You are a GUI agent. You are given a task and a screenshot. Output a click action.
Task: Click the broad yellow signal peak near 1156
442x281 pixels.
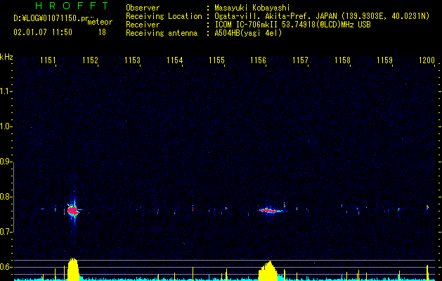point(269,270)
